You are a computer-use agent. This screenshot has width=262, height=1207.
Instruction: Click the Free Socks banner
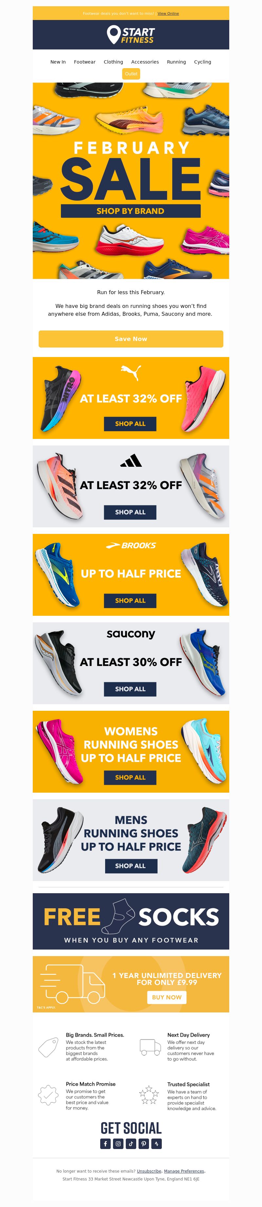pyautogui.click(x=131, y=921)
